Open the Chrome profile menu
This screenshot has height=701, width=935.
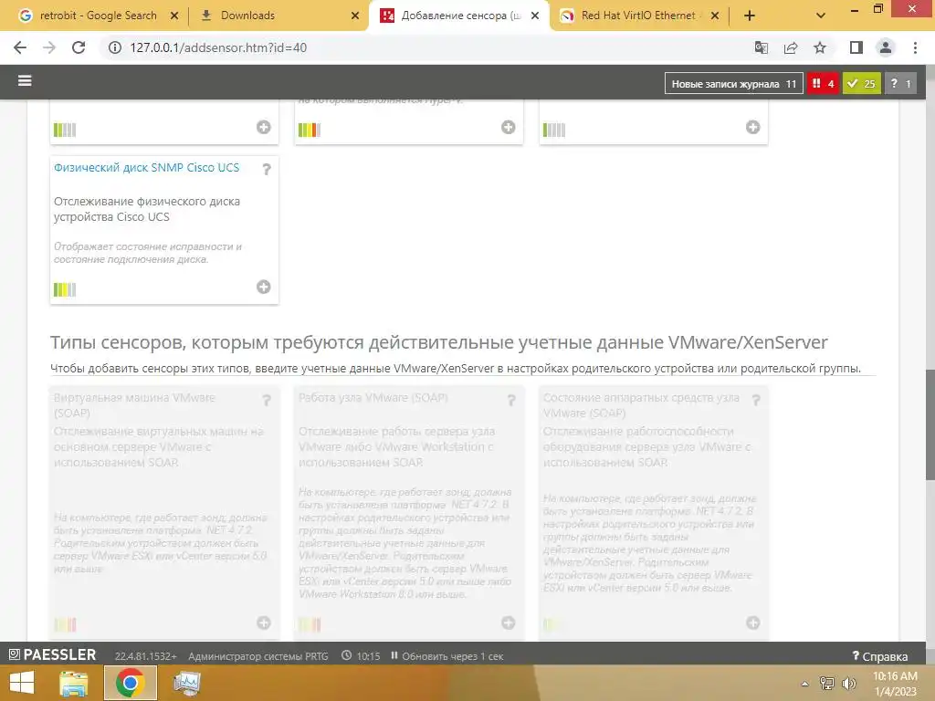886,47
